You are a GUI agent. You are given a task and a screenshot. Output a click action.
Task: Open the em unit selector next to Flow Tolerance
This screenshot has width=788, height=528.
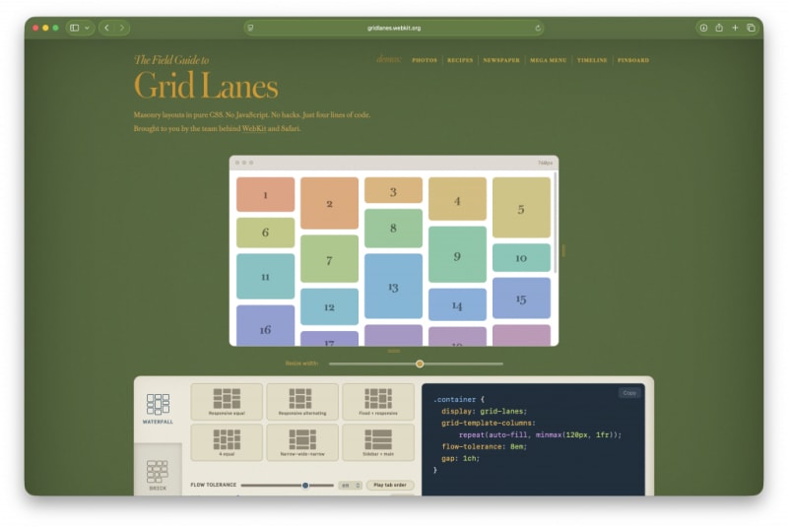(x=350, y=486)
